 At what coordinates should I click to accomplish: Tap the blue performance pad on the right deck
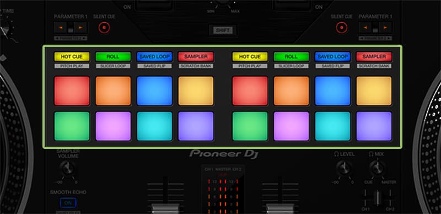[x=333, y=91]
